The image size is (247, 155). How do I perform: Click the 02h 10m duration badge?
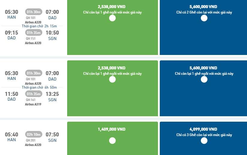coord(34,134)
